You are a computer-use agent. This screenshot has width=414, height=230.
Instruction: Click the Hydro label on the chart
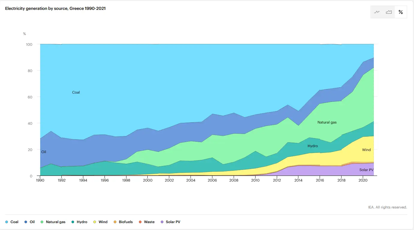point(312,146)
